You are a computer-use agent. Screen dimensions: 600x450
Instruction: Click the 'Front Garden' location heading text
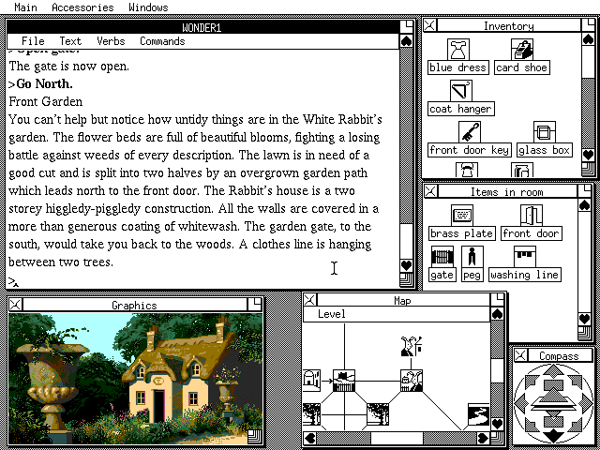[46, 102]
